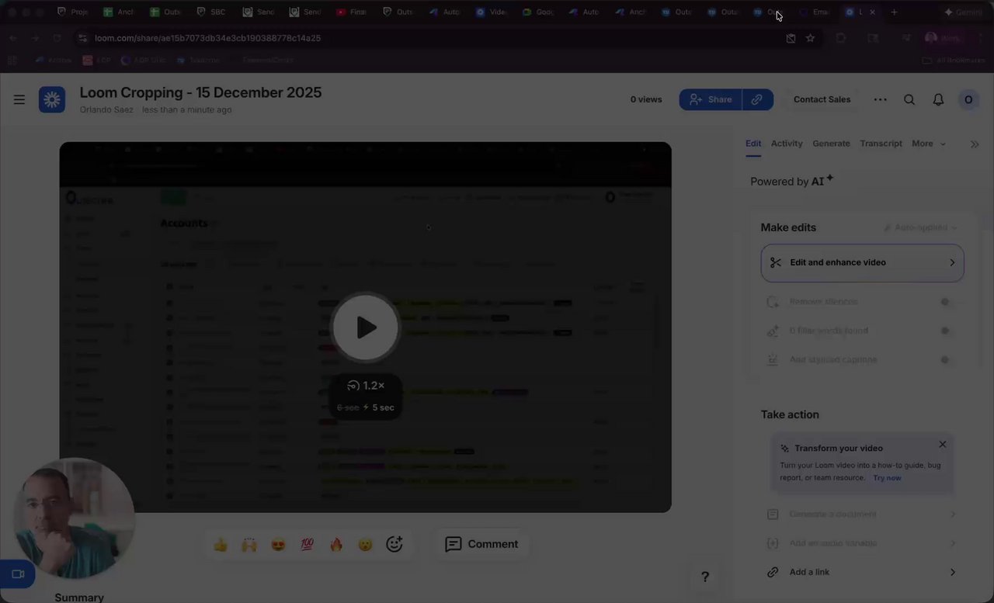The height and width of the screenshot is (603, 994).
Task: Click the record camera button at the left edge
Action: tap(17, 574)
